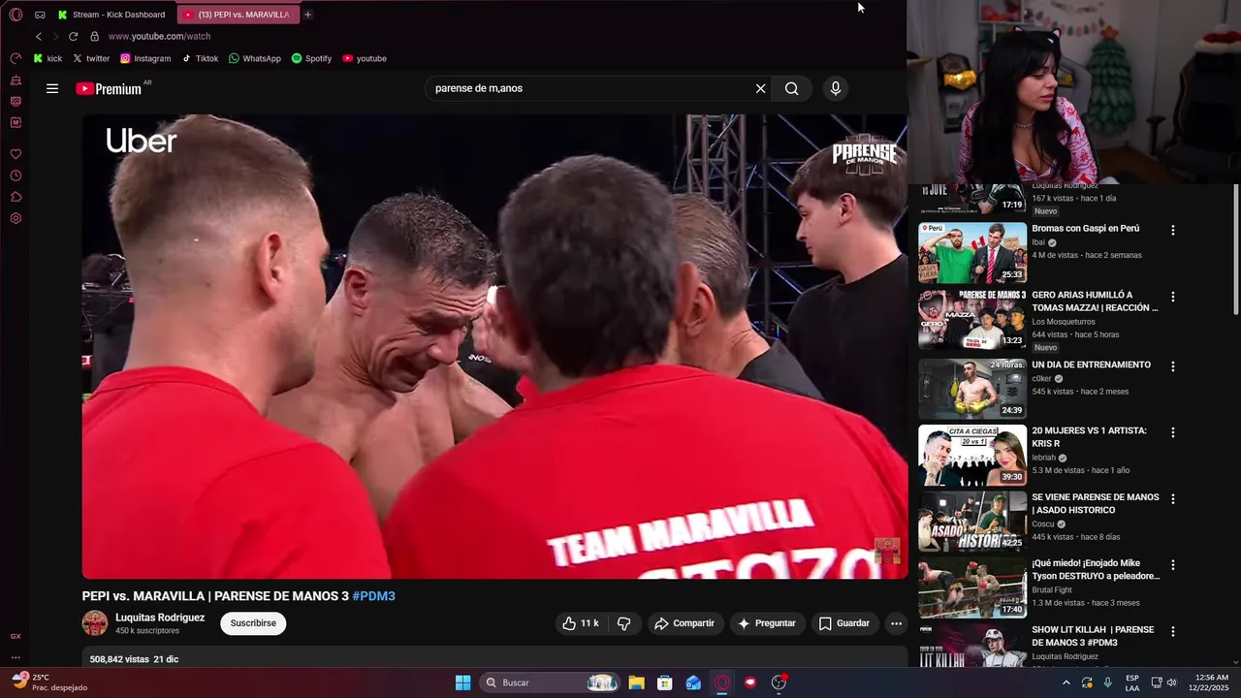Open sidebar settings gear icon
Screen dimensions: 1241x698
(x=16, y=218)
